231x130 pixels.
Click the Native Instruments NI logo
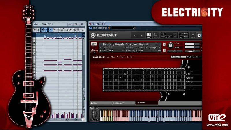pyautogui.click(x=200, y=35)
